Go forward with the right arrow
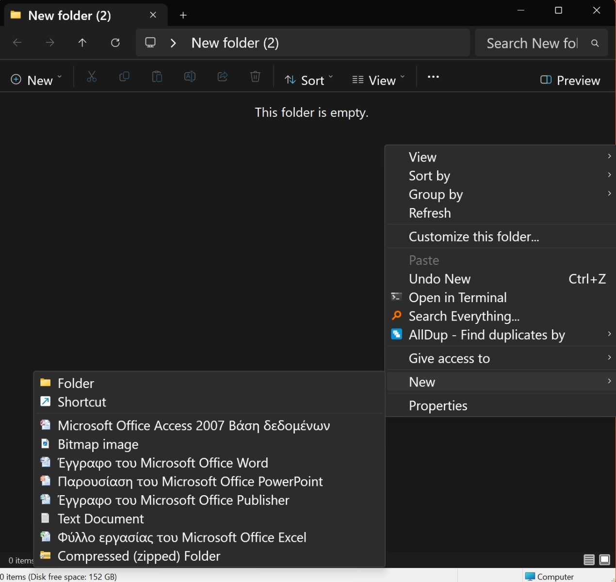 click(x=50, y=43)
